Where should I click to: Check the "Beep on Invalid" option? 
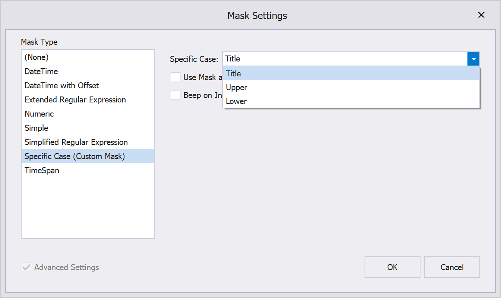[x=176, y=95]
